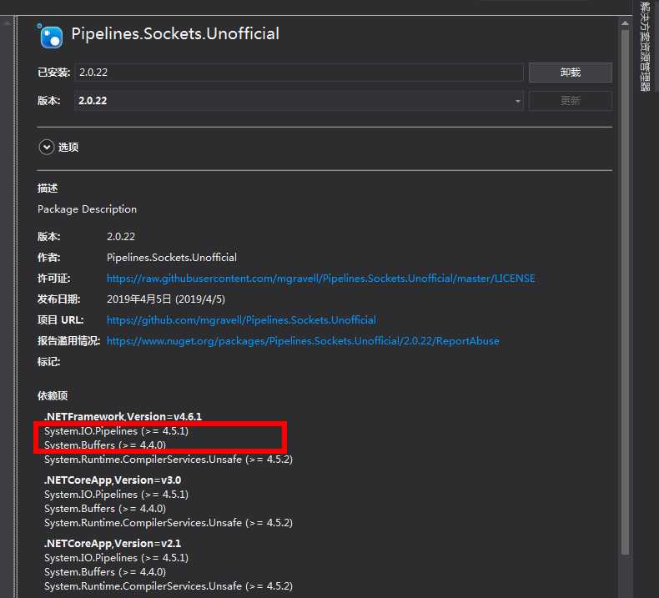Click the 作者 label
The width and height of the screenshot is (659, 598).
point(48,257)
